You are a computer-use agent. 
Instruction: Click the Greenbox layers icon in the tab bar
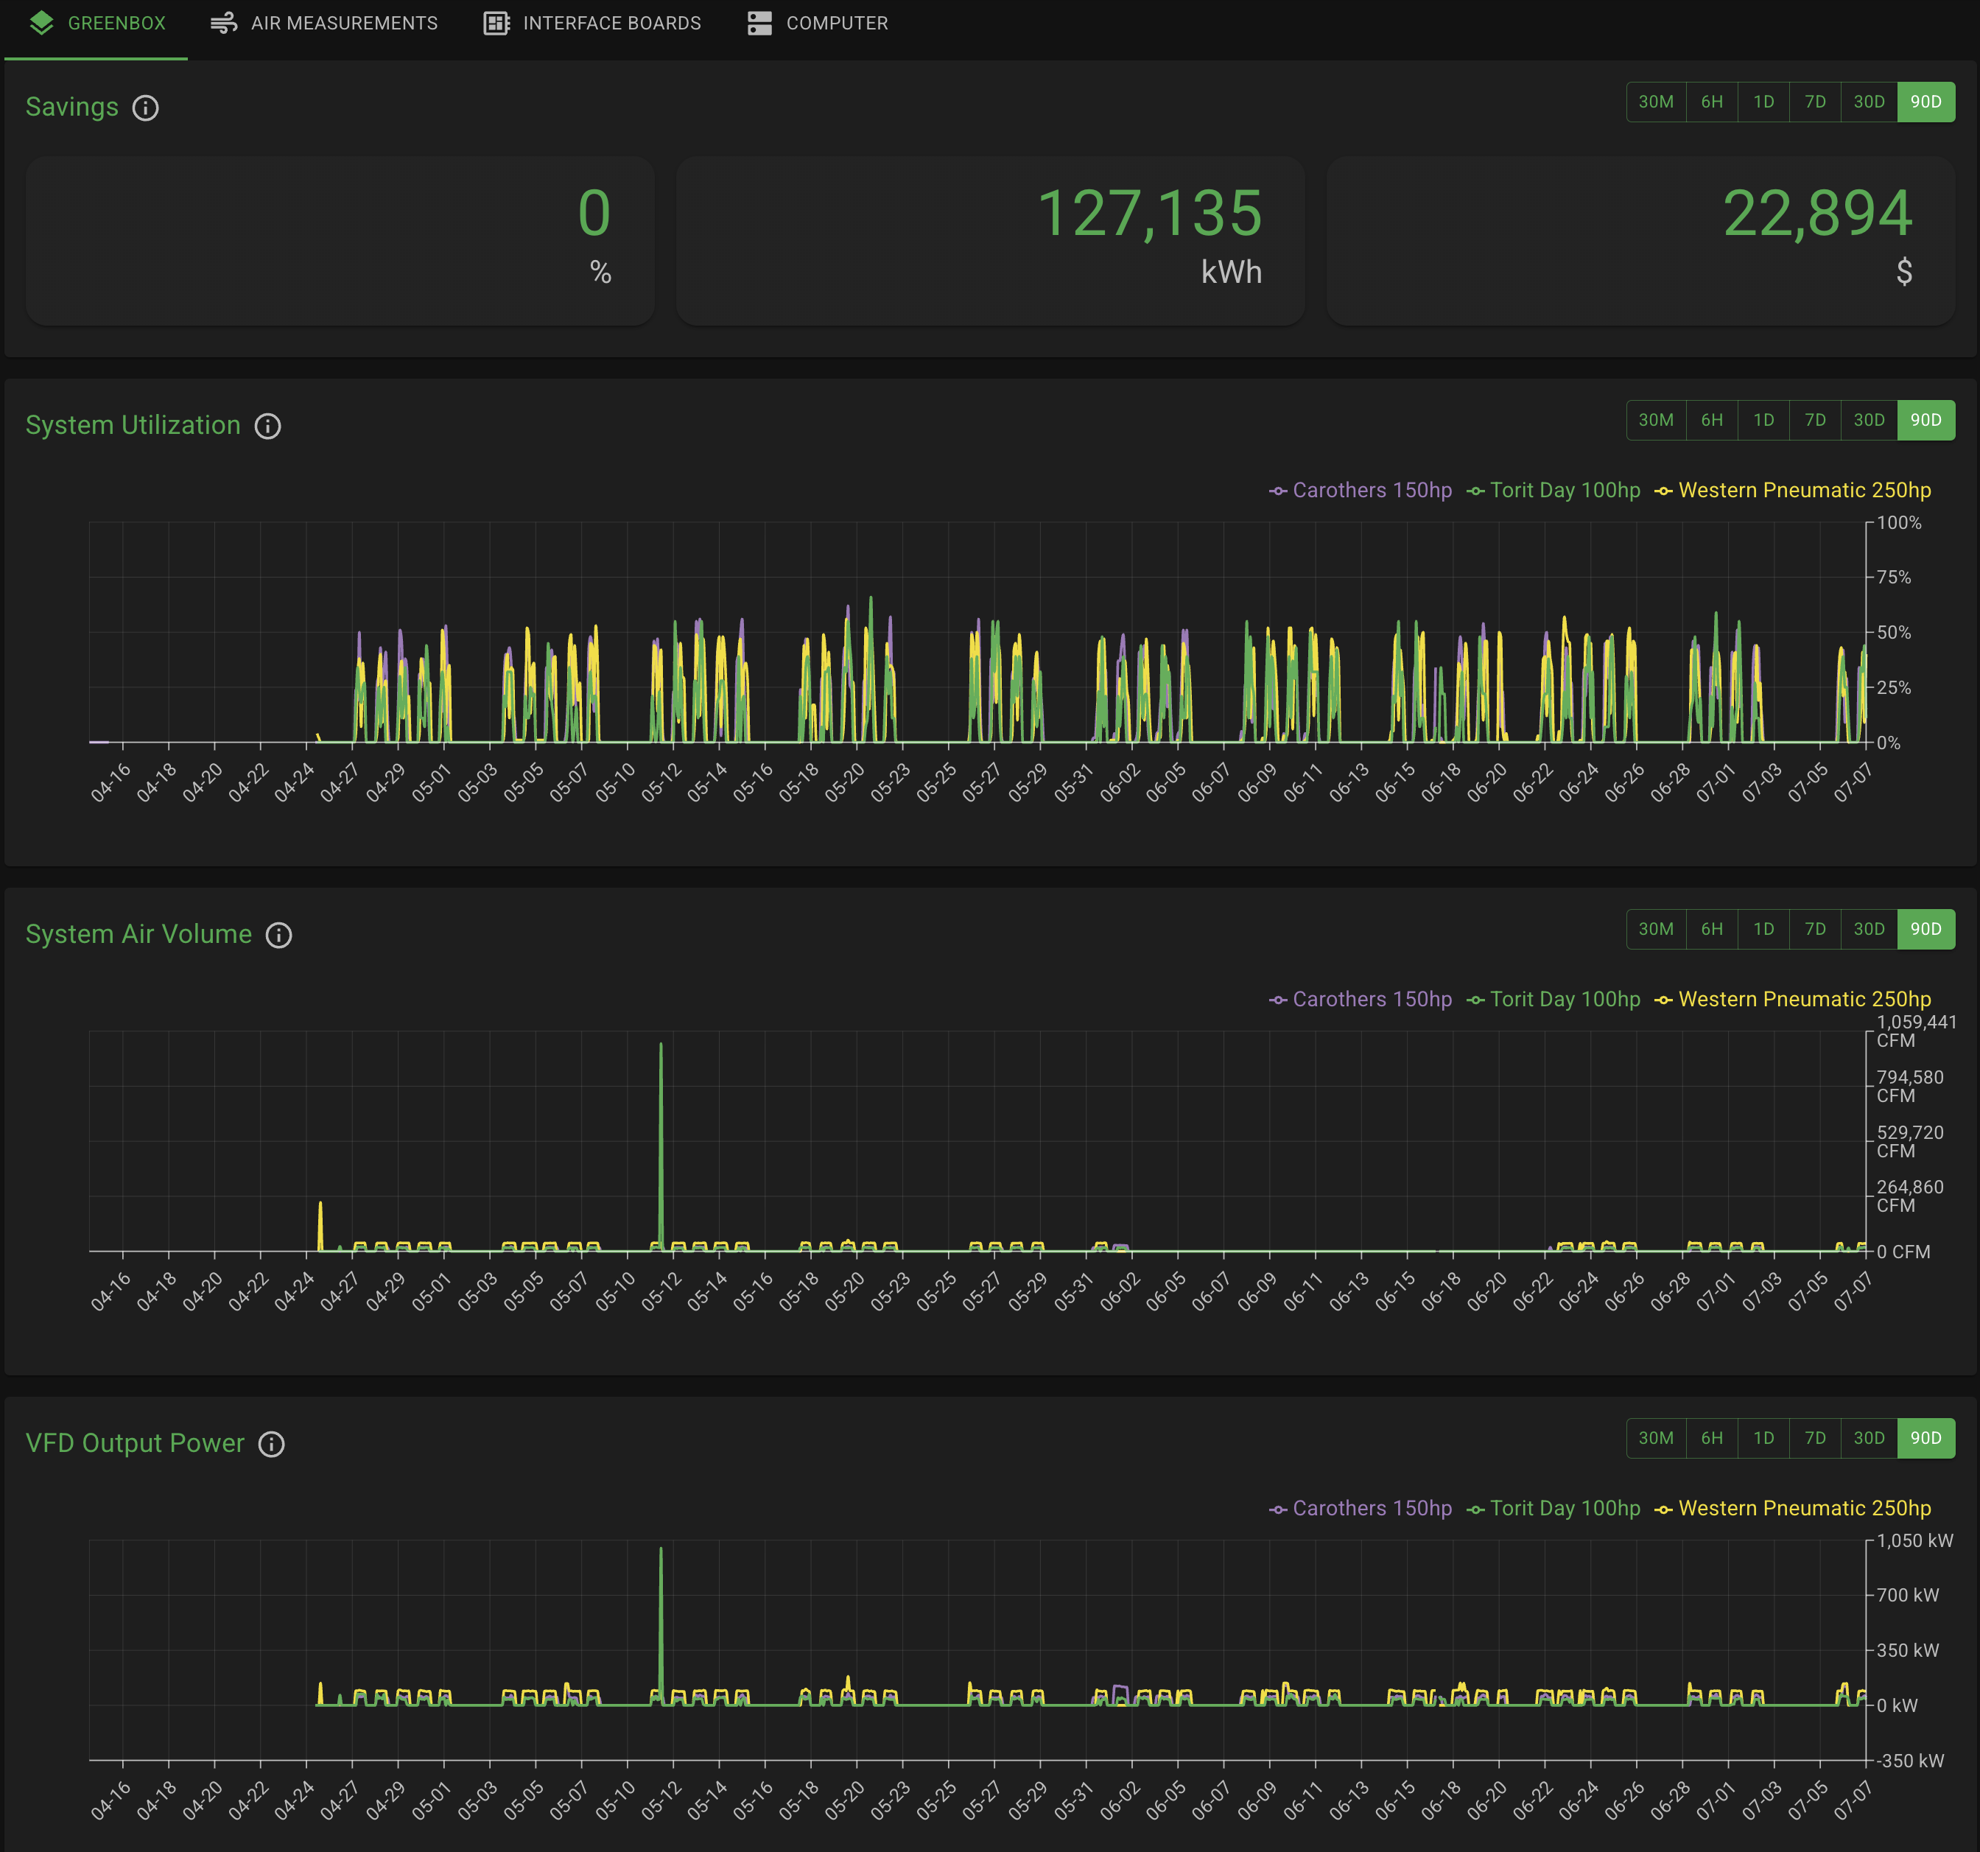(x=42, y=23)
